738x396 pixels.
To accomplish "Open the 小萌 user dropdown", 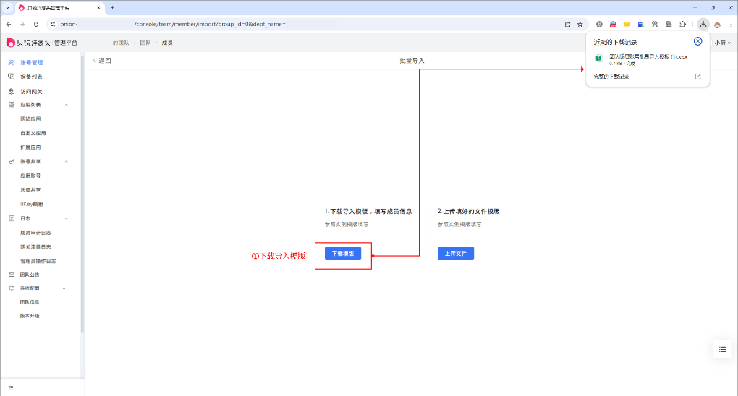I will click(x=723, y=43).
